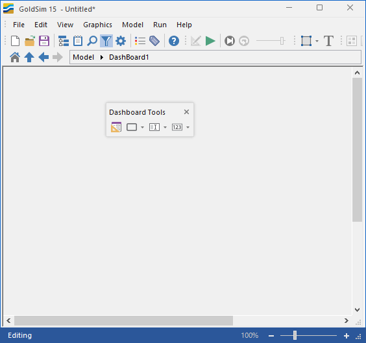
Task: Click the vertical scrollbar thumb
Action: [x=357, y=150]
